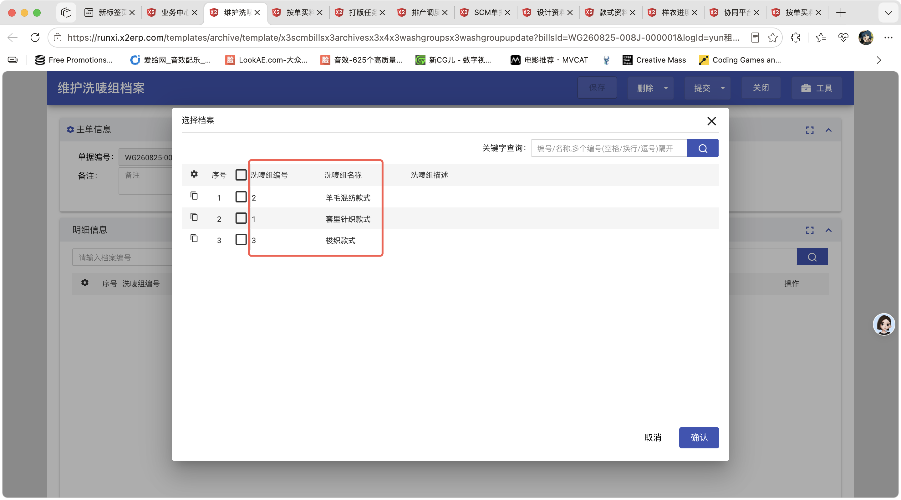Screen dimensions: 901x500
Task: Click the address bar URL
Action: pos(403,38)
